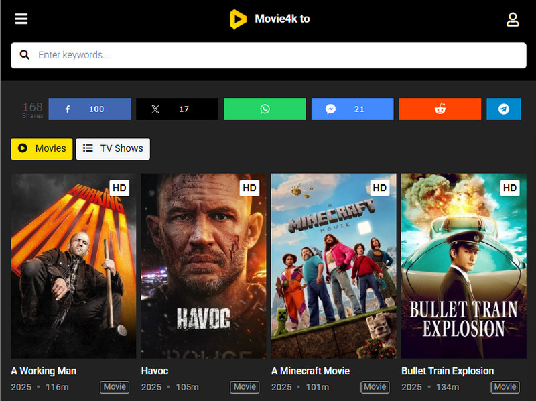Share via WhatsApp button
This screenshot has width=536, height=401.
[265, 109]
